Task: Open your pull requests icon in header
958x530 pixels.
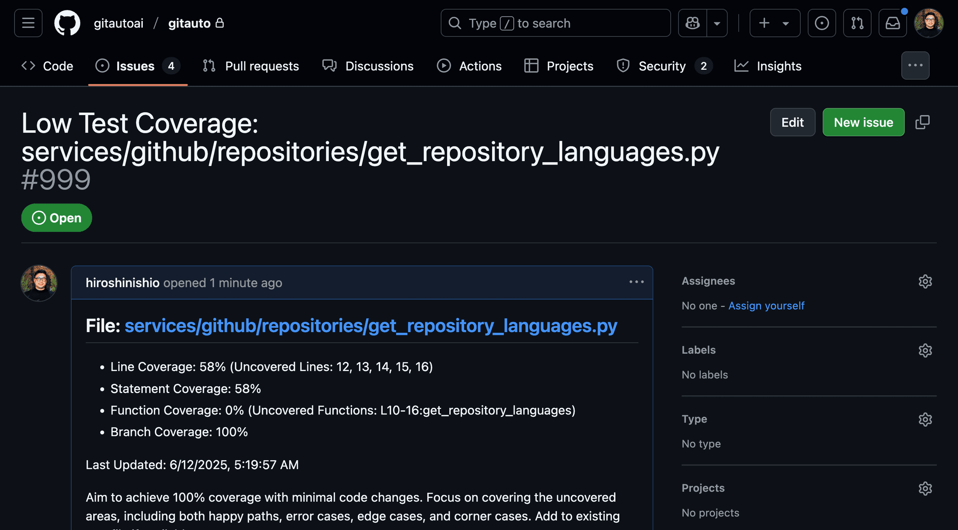Action: click(857, 23)
